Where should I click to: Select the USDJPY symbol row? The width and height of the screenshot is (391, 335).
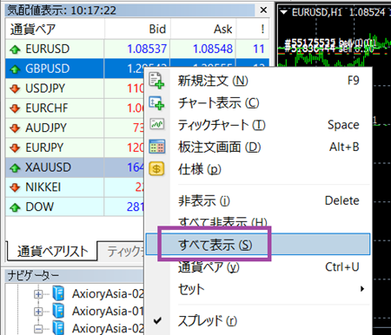coord(75,89)
